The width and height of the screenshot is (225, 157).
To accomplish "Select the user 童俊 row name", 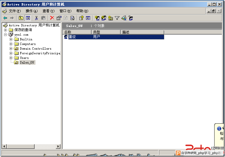I will click(72, 37).
